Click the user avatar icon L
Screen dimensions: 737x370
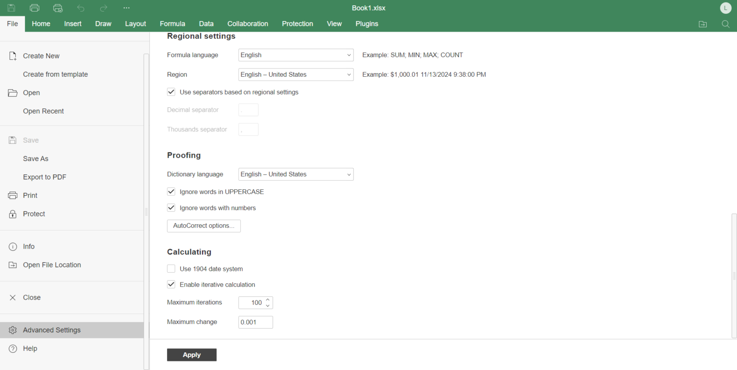click(725, 8)
